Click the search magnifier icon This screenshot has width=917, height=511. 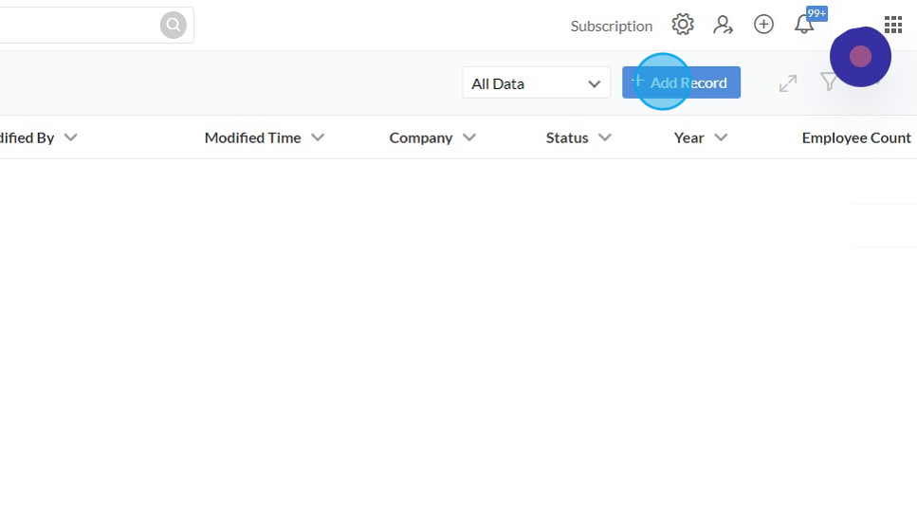[x=174, y=26]
